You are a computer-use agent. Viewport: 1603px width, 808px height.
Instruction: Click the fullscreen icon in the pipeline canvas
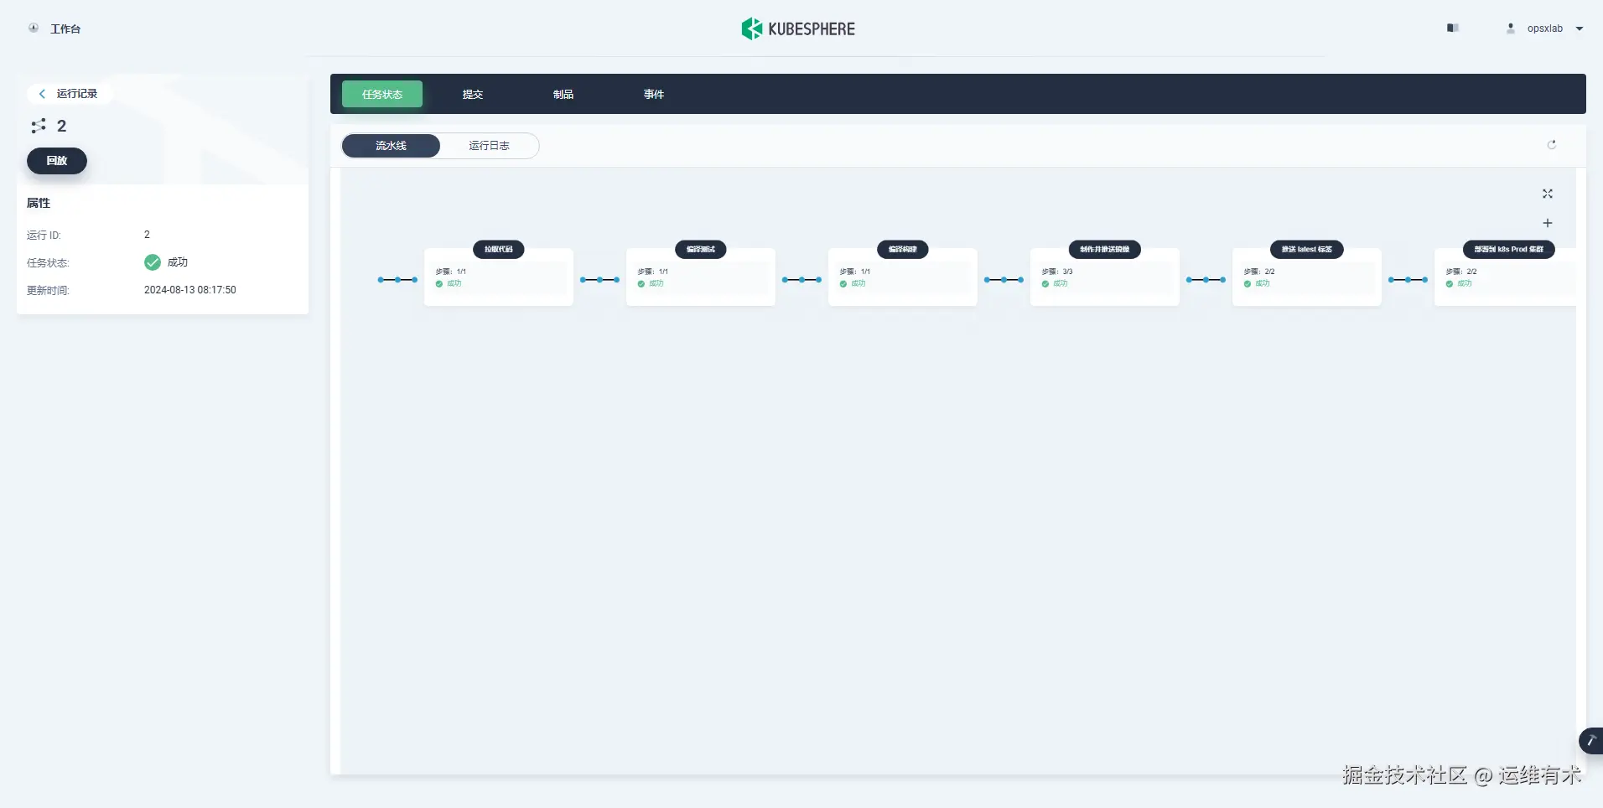pyautogui.click(x=1547, y=194)
